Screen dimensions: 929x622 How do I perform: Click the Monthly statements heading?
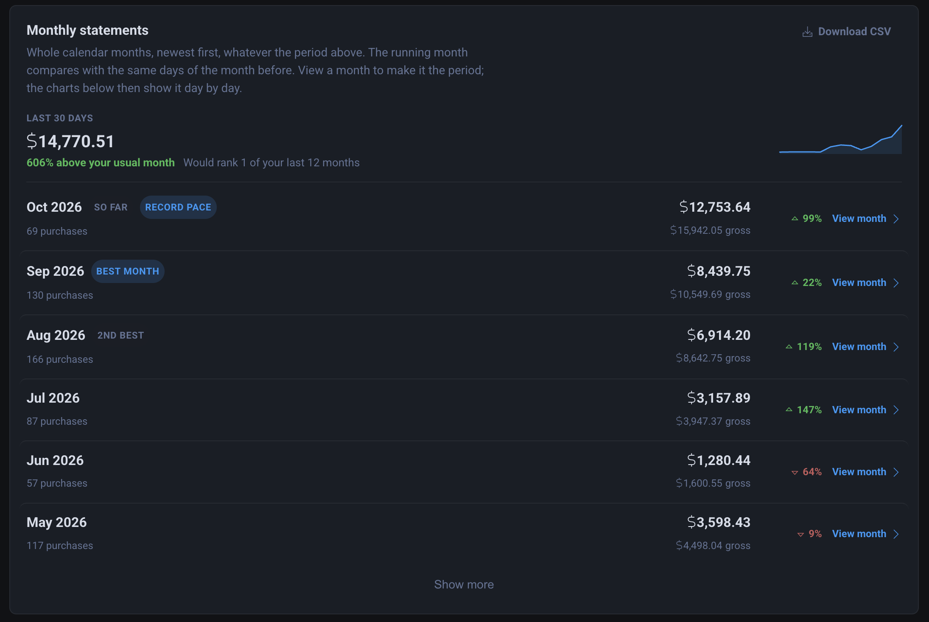click(87, 30)
